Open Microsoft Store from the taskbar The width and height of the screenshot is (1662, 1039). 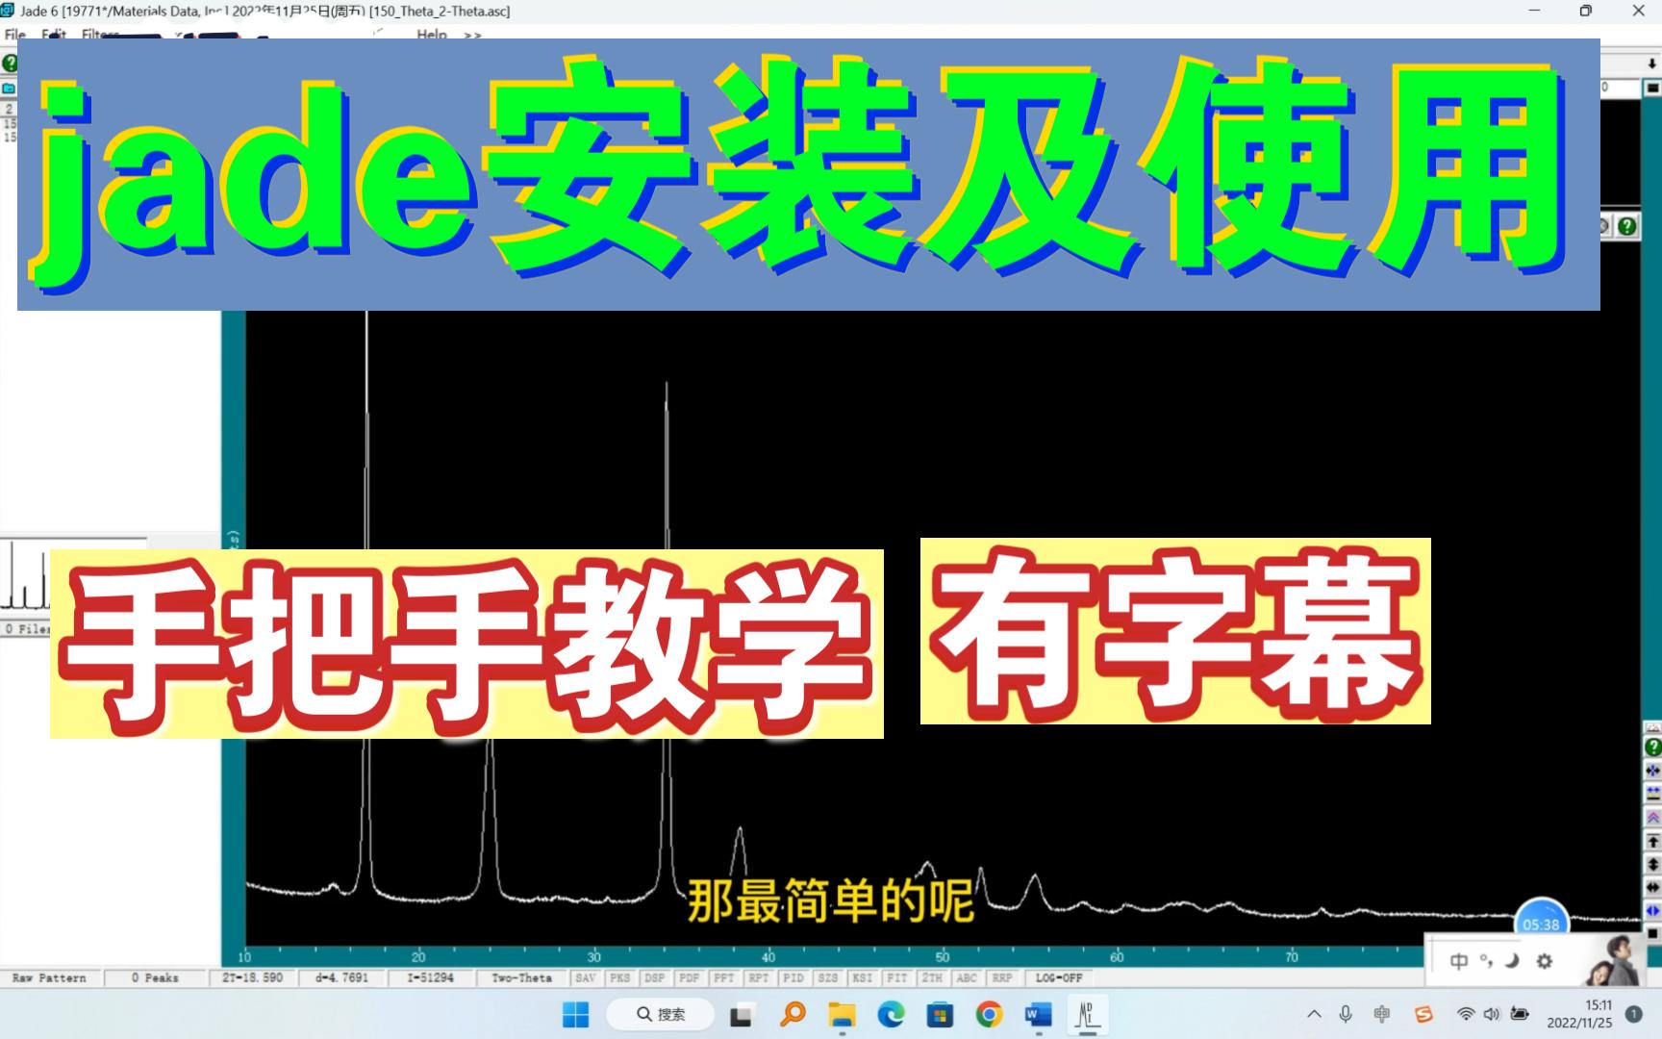[940, 1014]
